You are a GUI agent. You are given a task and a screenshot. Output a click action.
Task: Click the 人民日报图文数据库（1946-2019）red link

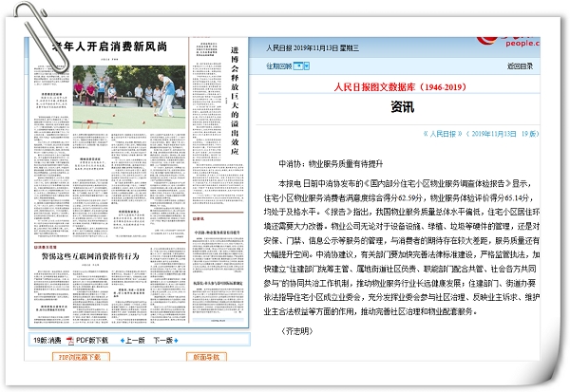pyautogui.click(x=400, y=87)
